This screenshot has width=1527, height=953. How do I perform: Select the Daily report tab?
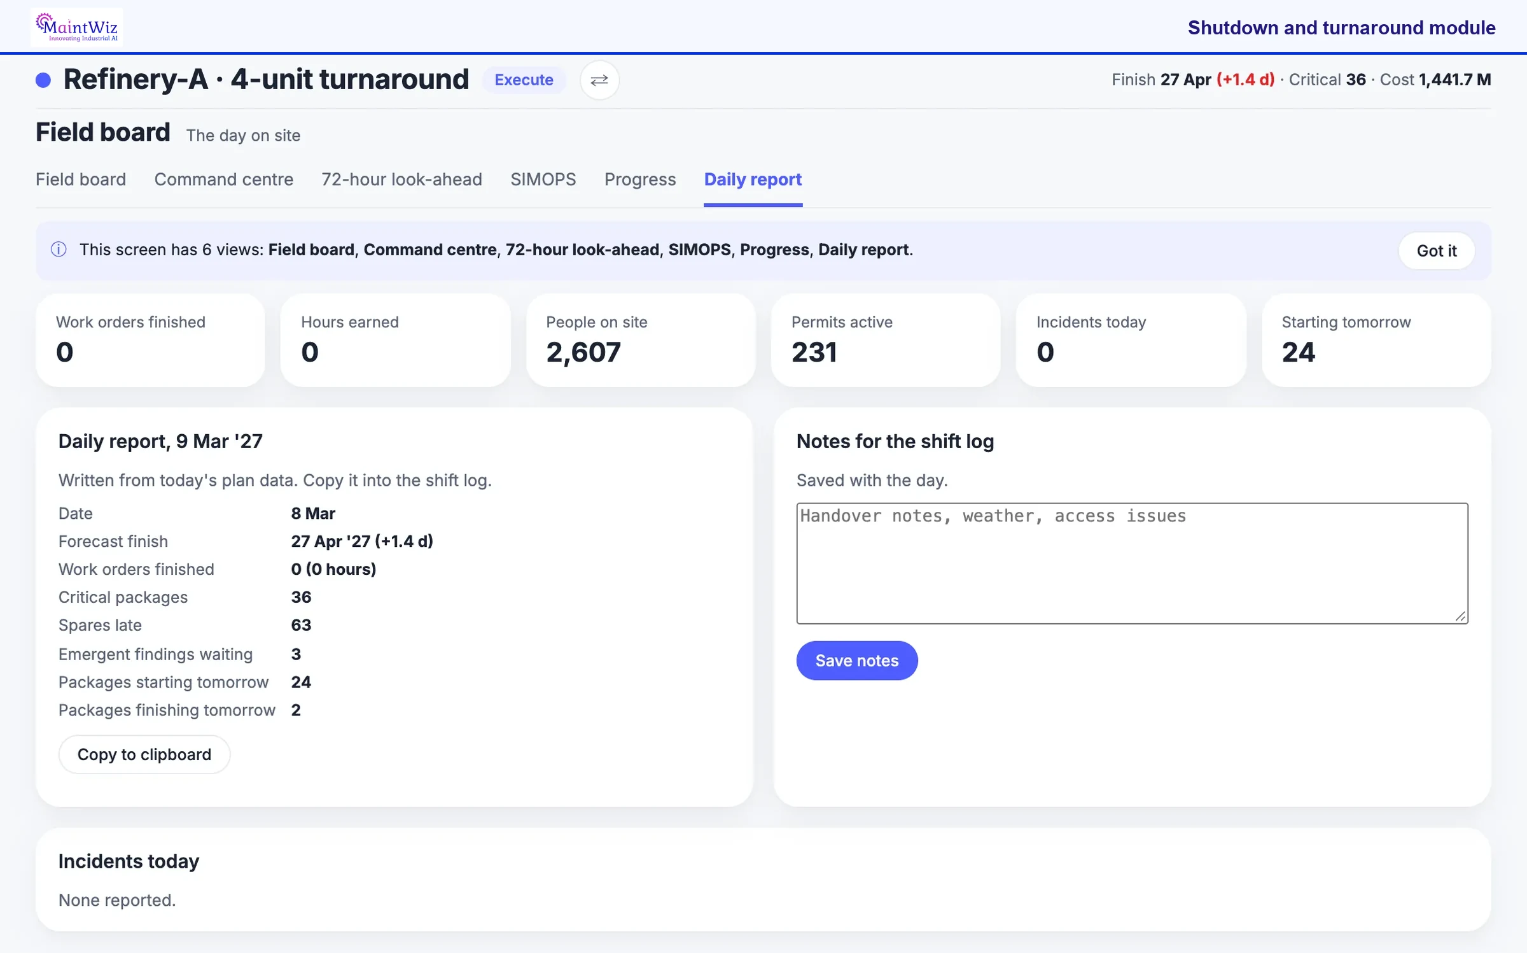click(x=753, y=180)
